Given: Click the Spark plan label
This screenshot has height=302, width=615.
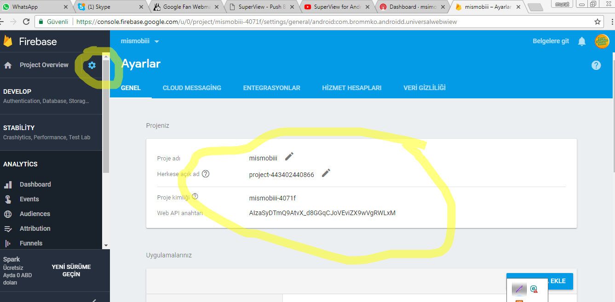Looking at the screenshot, I should tap(11, 259).
